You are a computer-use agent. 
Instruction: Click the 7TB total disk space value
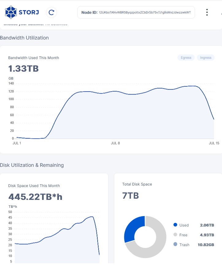pos(130,196)
